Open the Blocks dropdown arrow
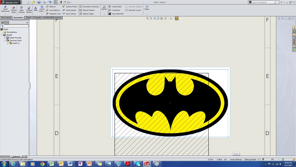 [104, 14]
